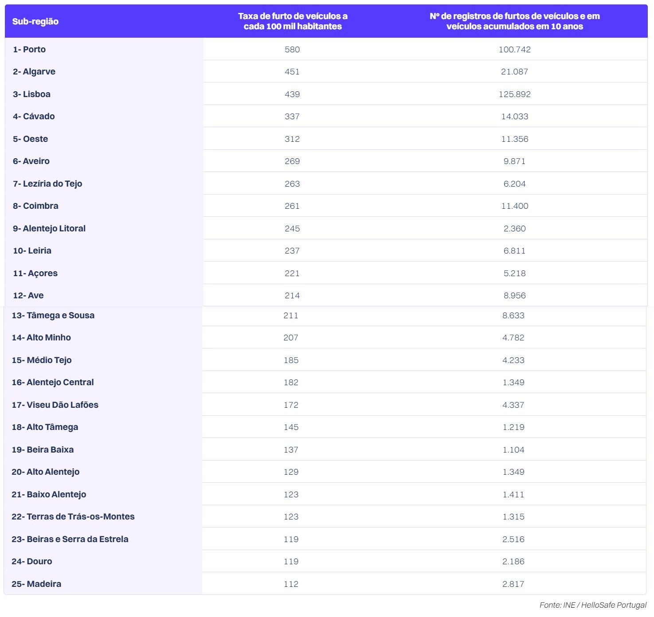
Task: Click the value 125.892 for Lisboa
Action: coord(514,94)
